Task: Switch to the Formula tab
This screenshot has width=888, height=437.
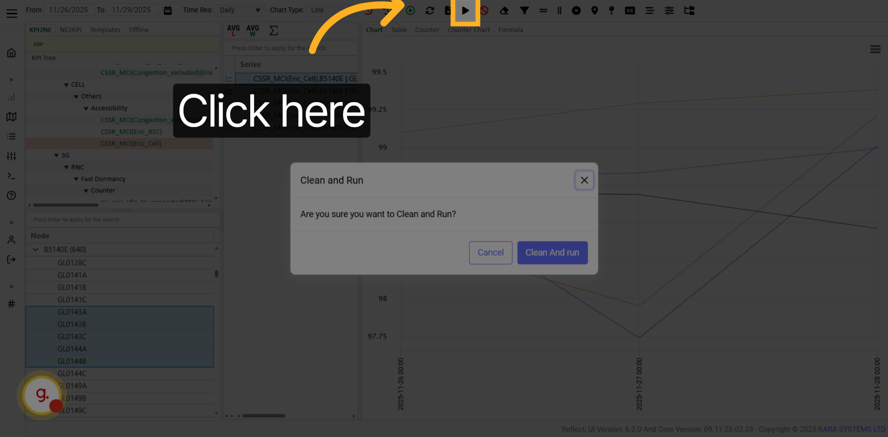Action: pos(511,30)
